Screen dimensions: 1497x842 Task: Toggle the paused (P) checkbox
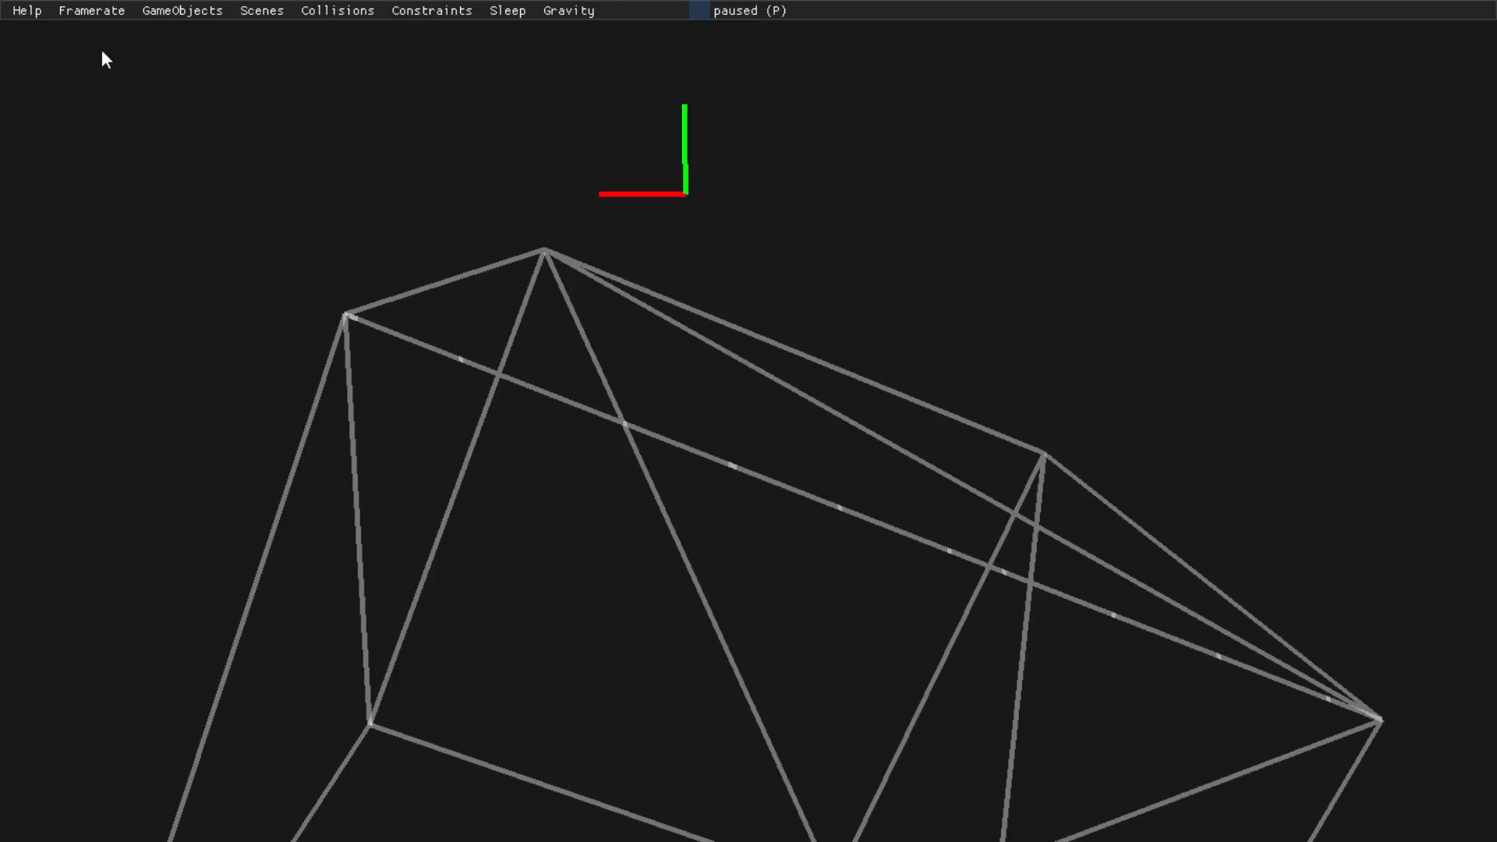(x=699, y=10)
